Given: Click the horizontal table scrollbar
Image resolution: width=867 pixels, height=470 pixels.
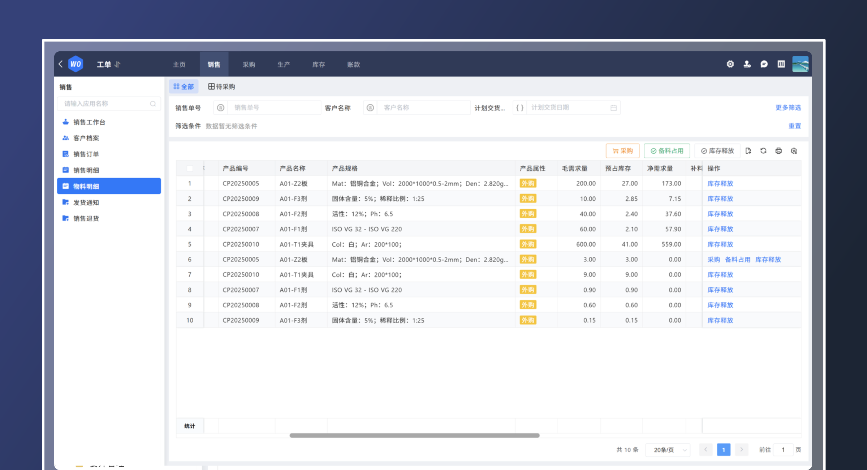Looking at the screenshot, I should (414, 435).
